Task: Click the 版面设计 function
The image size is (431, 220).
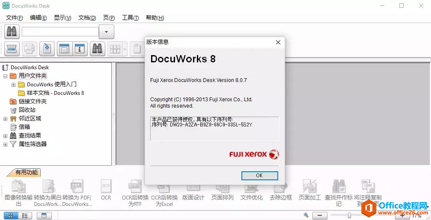Action: (193, 197)
